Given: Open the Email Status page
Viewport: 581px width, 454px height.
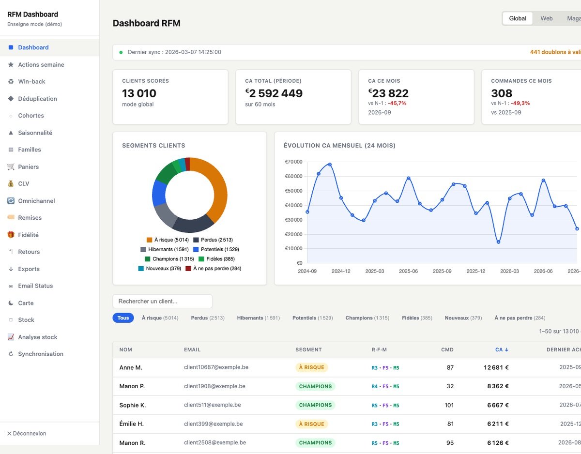Looking at the screenshot, I should point(49,286).
